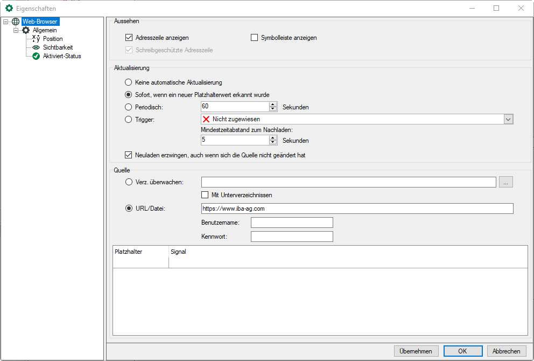The height and width of the screenshot is (361, 534).
Task: Uncheck Adresszeile anzeigen checkbox
Action: click(129, 38)
